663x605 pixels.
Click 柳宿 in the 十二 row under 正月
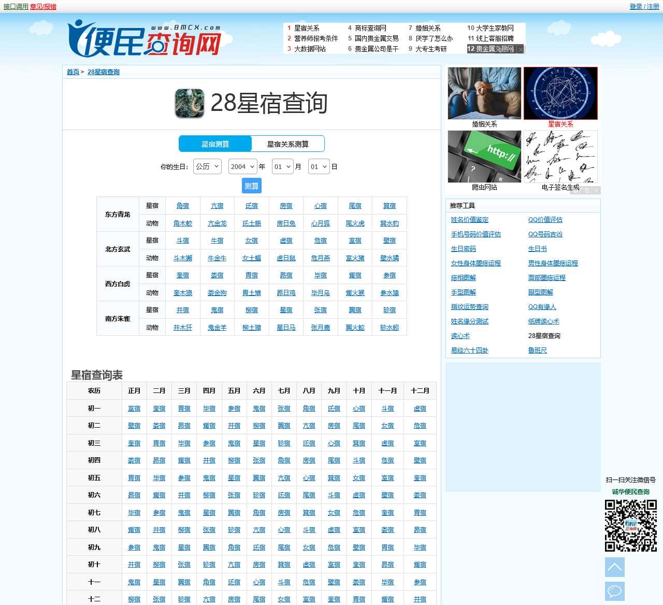pos(134,599)
